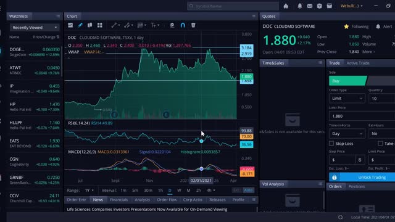Toggle the Following star for DOC
The width and height of the screenshot is (395, 222).
tap(346, 27)
